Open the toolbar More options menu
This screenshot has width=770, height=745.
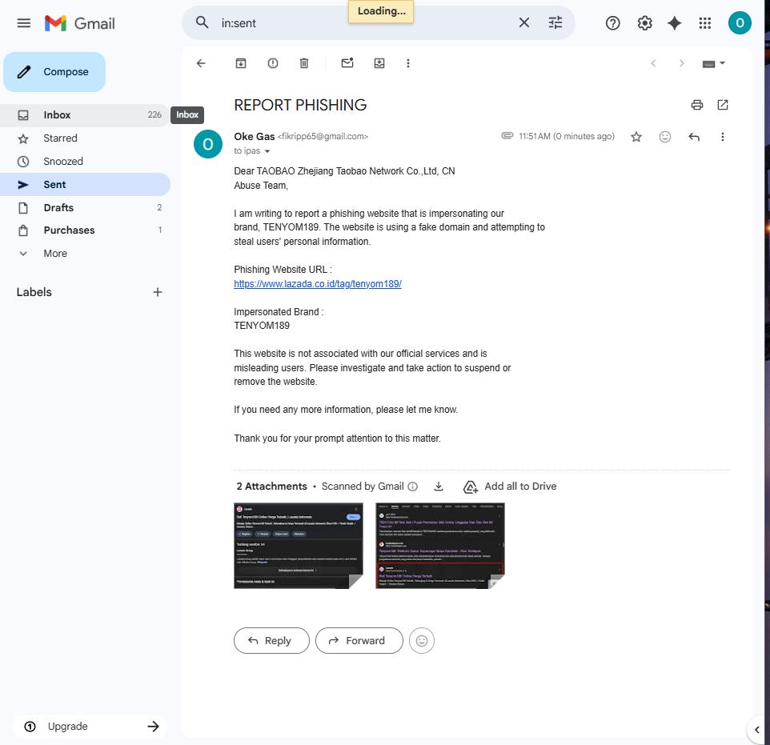408,63
